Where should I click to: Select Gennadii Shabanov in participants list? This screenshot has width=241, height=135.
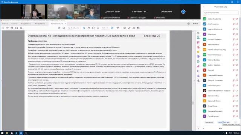(x=220, y=39)
